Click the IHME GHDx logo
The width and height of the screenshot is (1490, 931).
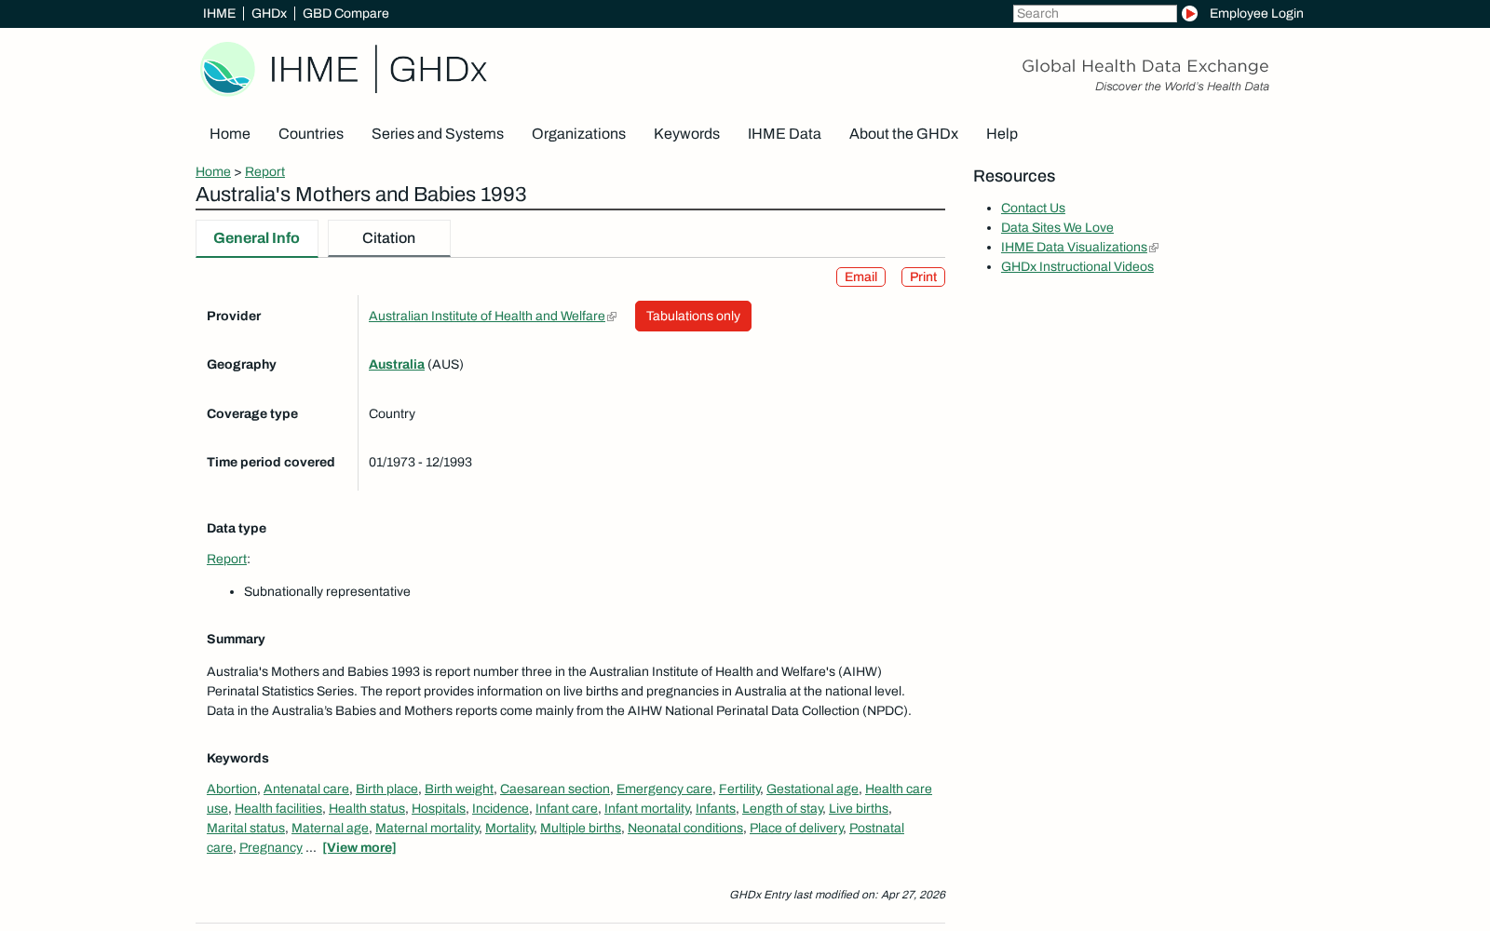point(344,69)
